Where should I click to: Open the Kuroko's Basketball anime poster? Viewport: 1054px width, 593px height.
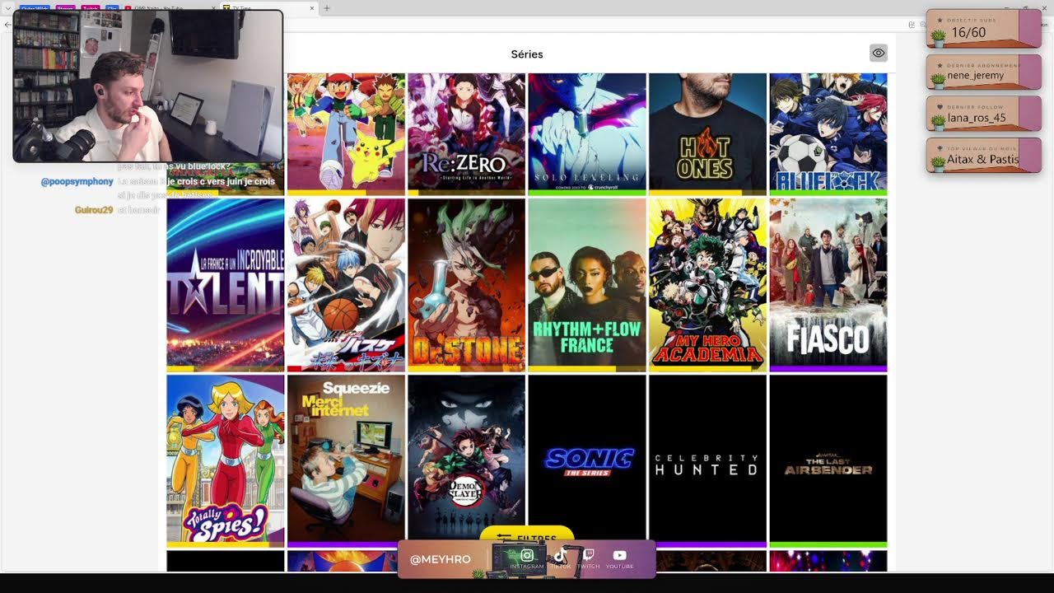(x=346, y=285)
